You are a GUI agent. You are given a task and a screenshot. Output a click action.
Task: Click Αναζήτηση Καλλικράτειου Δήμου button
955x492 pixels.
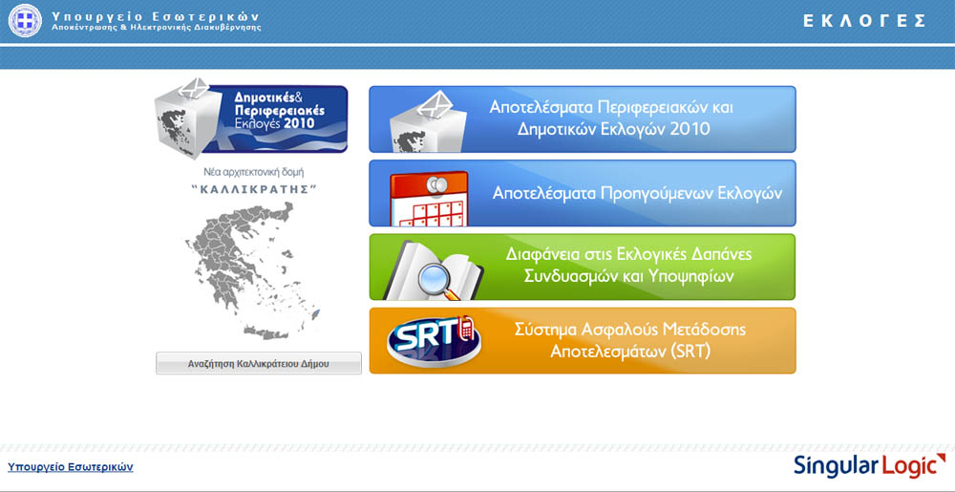258,364
